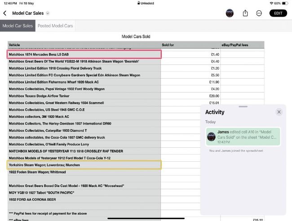Tap the EDIT button
The height and width of the screenshot is (221, 292).
(x=278, y=13)
